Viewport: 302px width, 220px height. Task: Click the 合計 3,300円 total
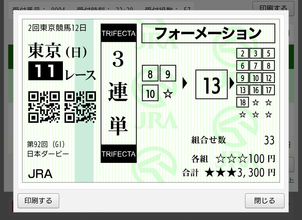pos(229,172)
